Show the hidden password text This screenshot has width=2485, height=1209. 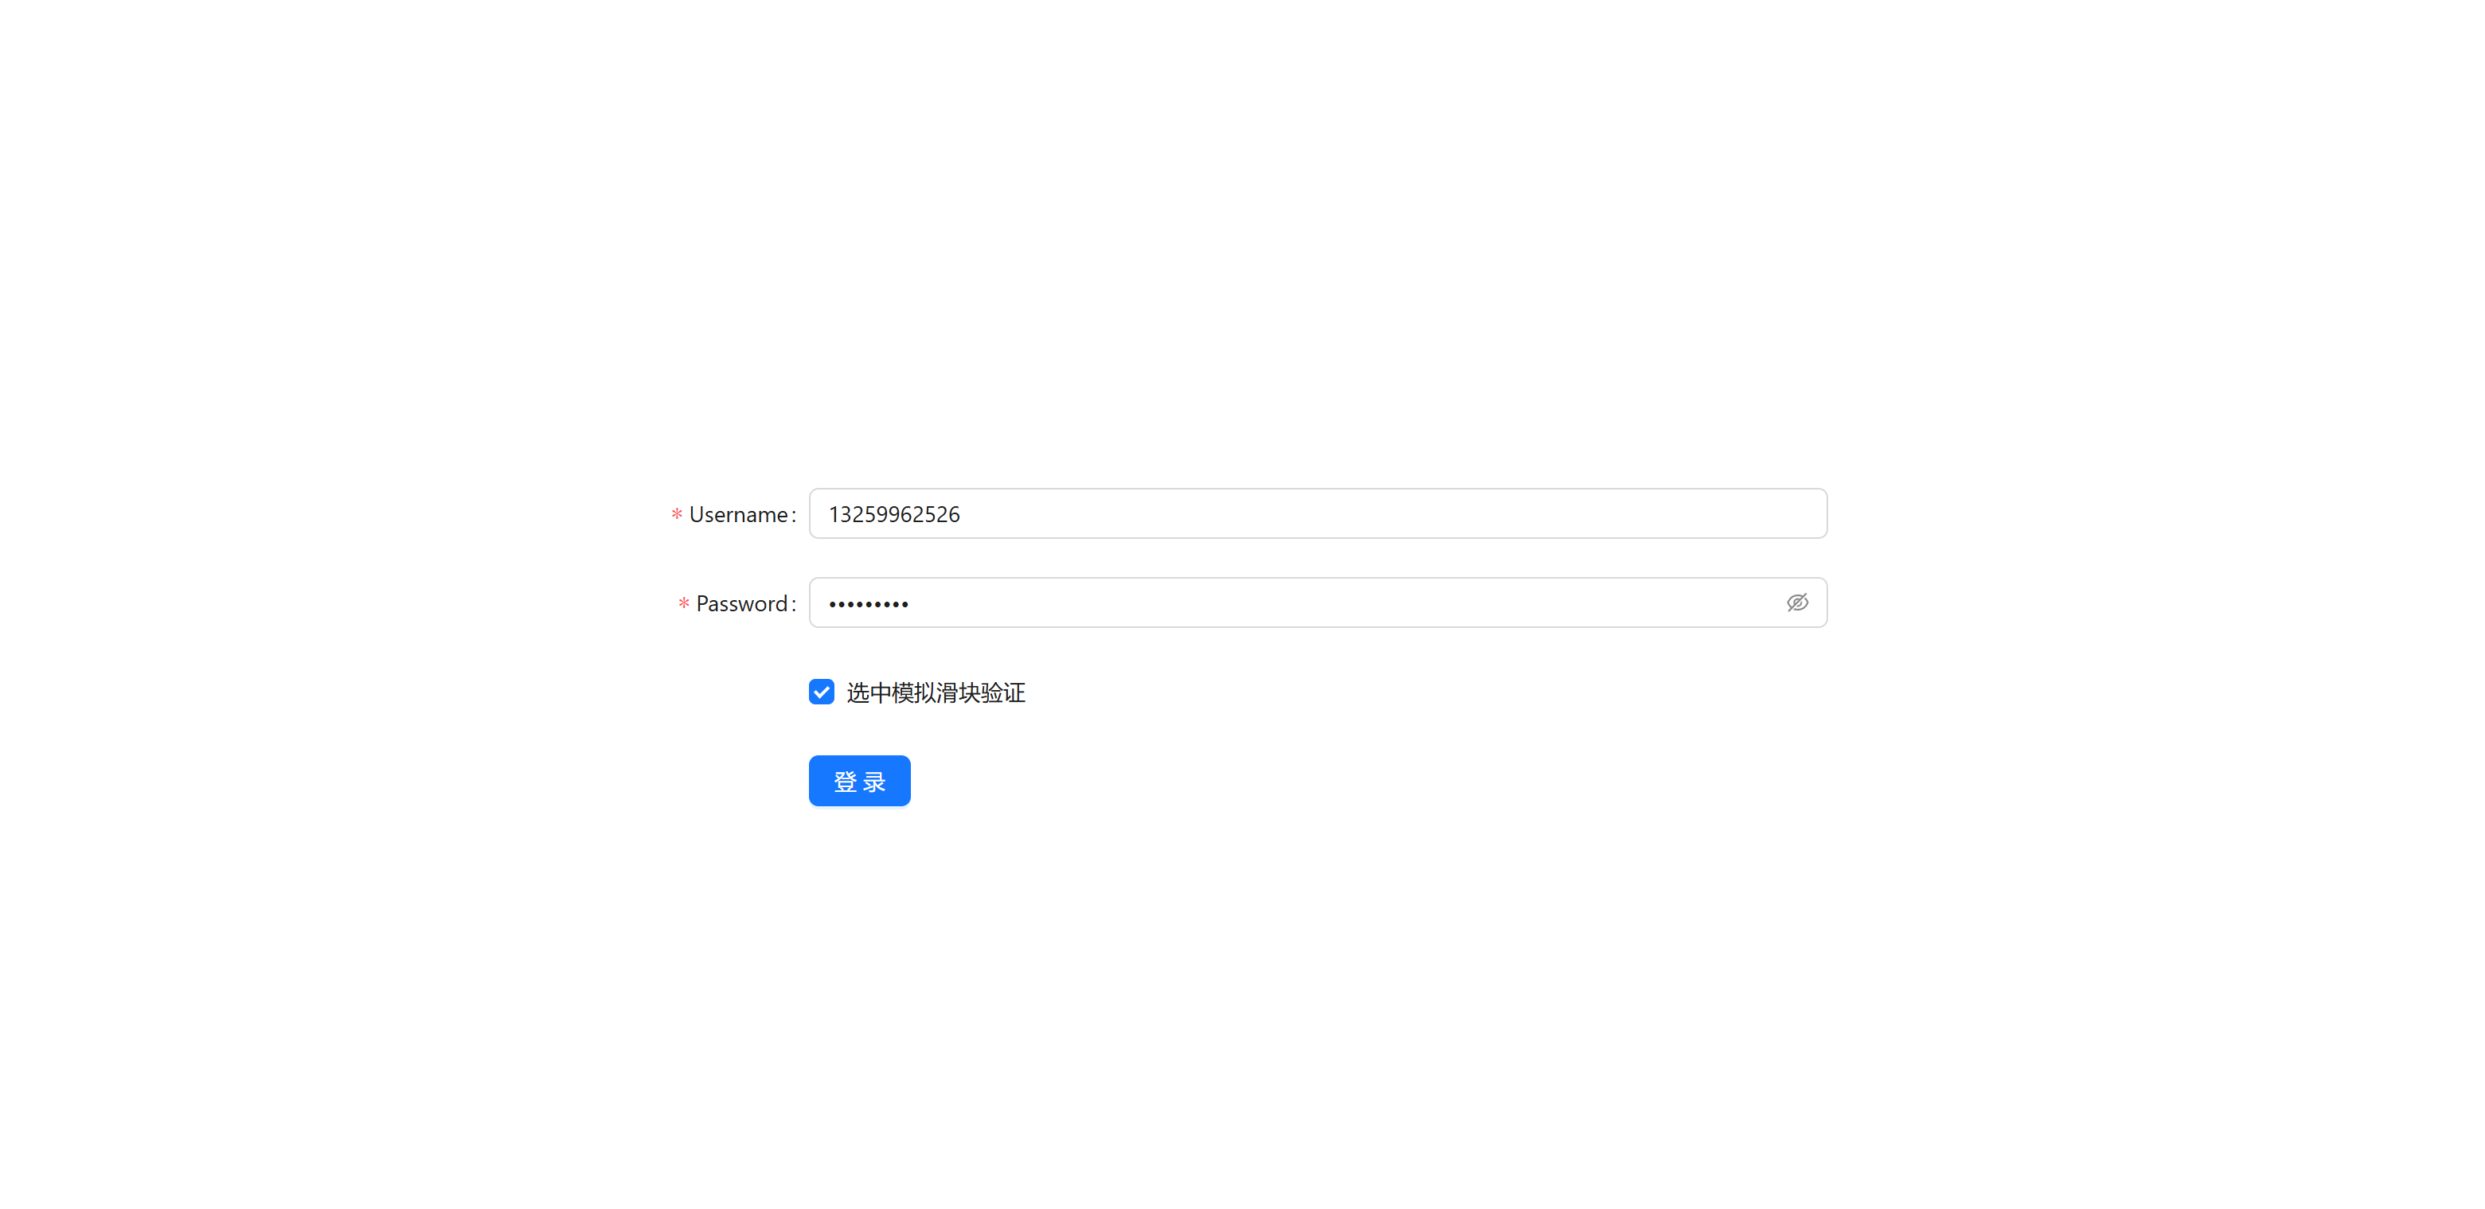(1796, 603)
